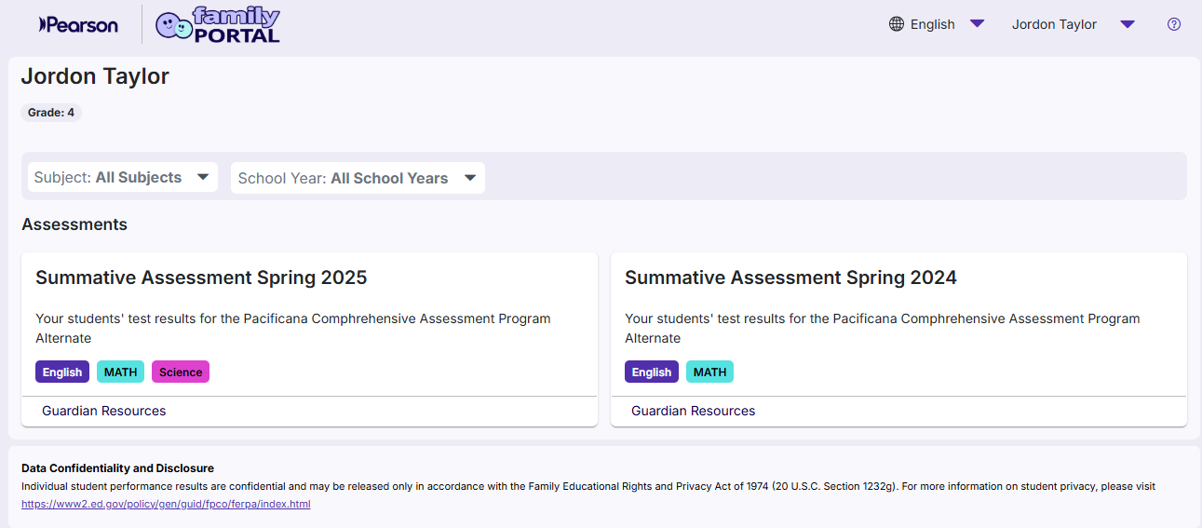This screenshot has width=1202, height=528.
Task: Select MATH tag in Spring 2025 card
Action: coord(120,372)
